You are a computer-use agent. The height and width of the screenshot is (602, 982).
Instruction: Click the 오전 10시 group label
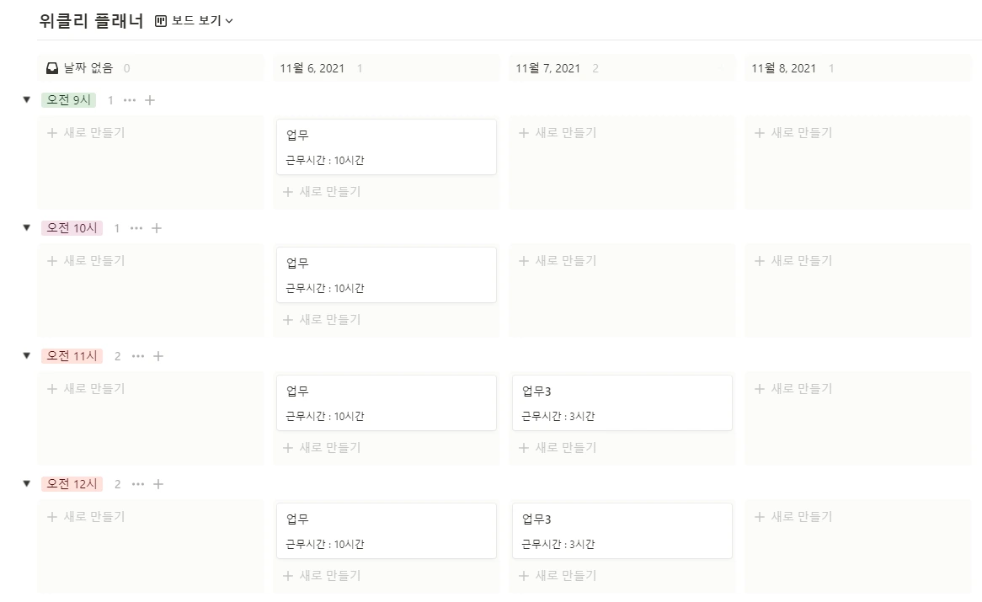point(72,227)
